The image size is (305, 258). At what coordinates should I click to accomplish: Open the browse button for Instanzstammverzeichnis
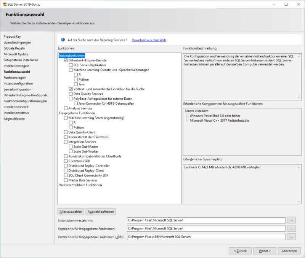(x=291, y=220)
